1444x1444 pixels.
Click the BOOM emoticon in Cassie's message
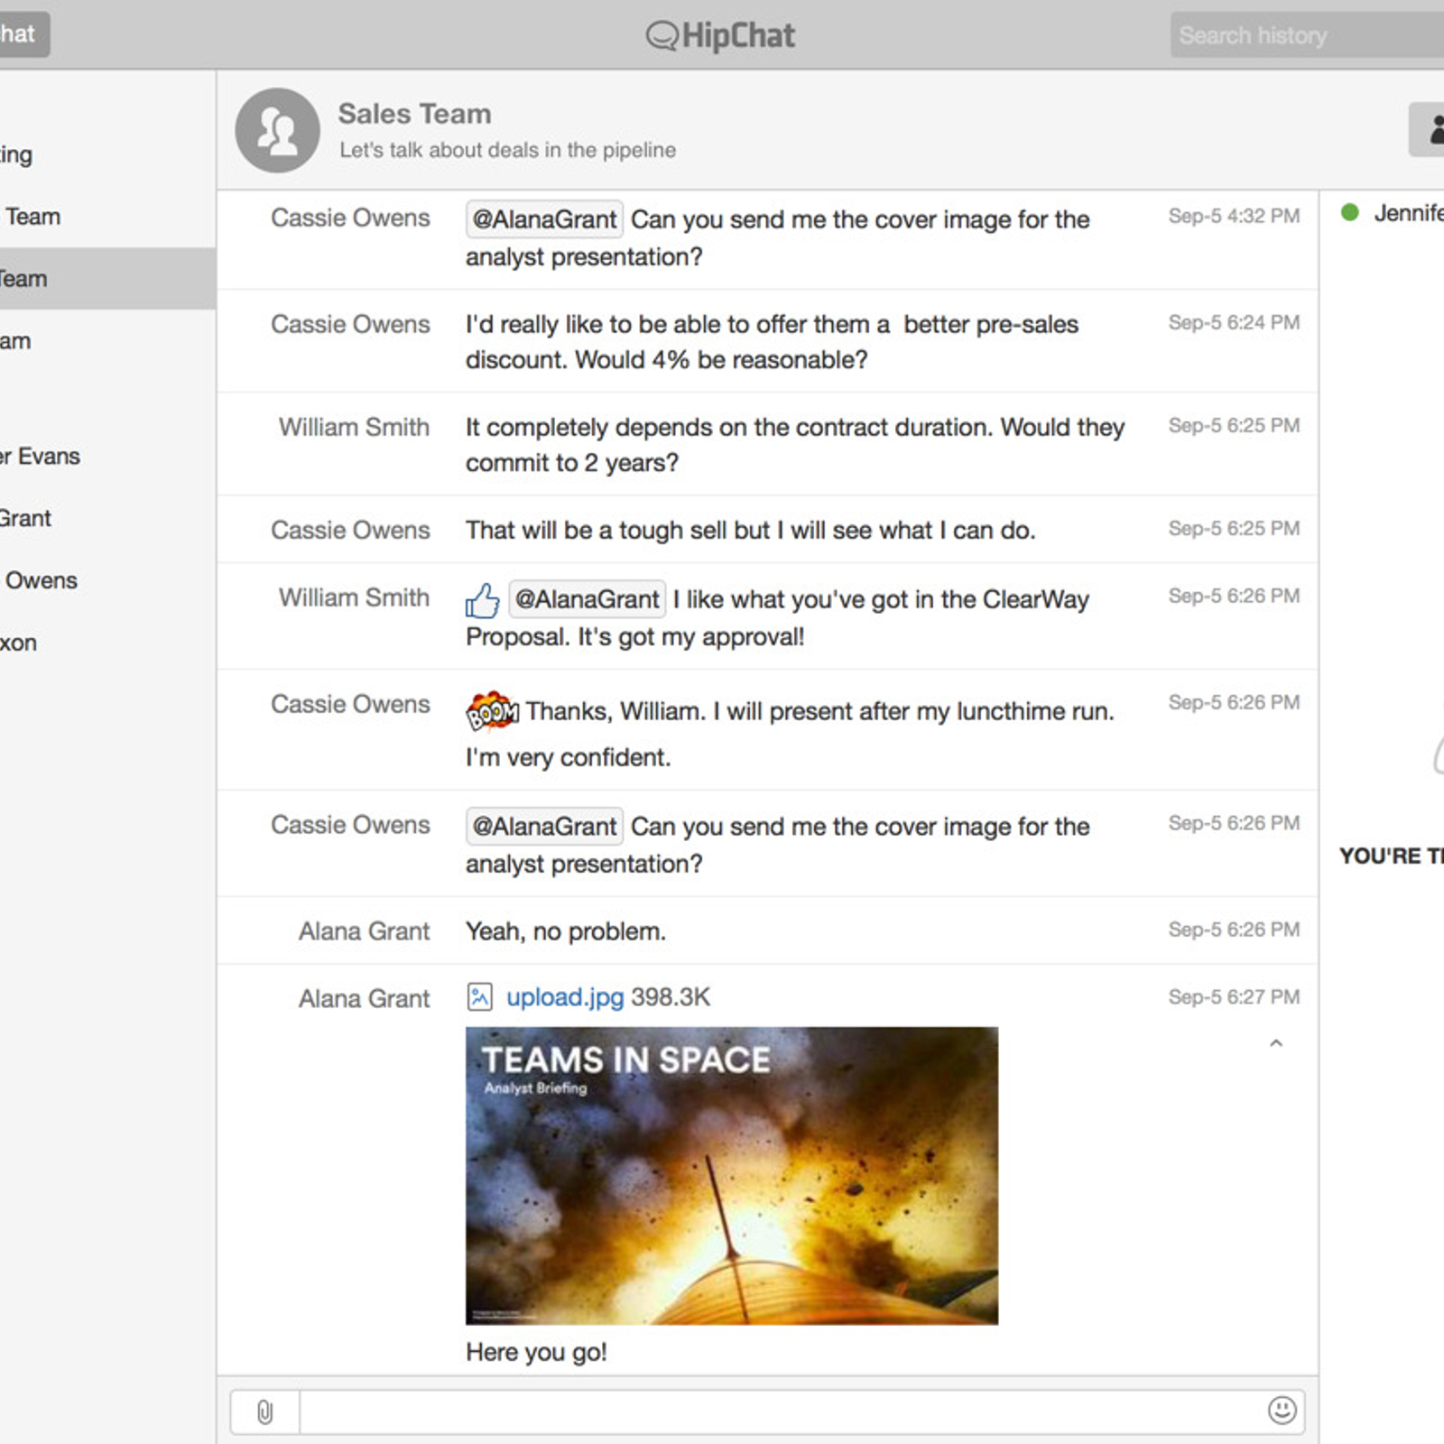click(492, 712)
